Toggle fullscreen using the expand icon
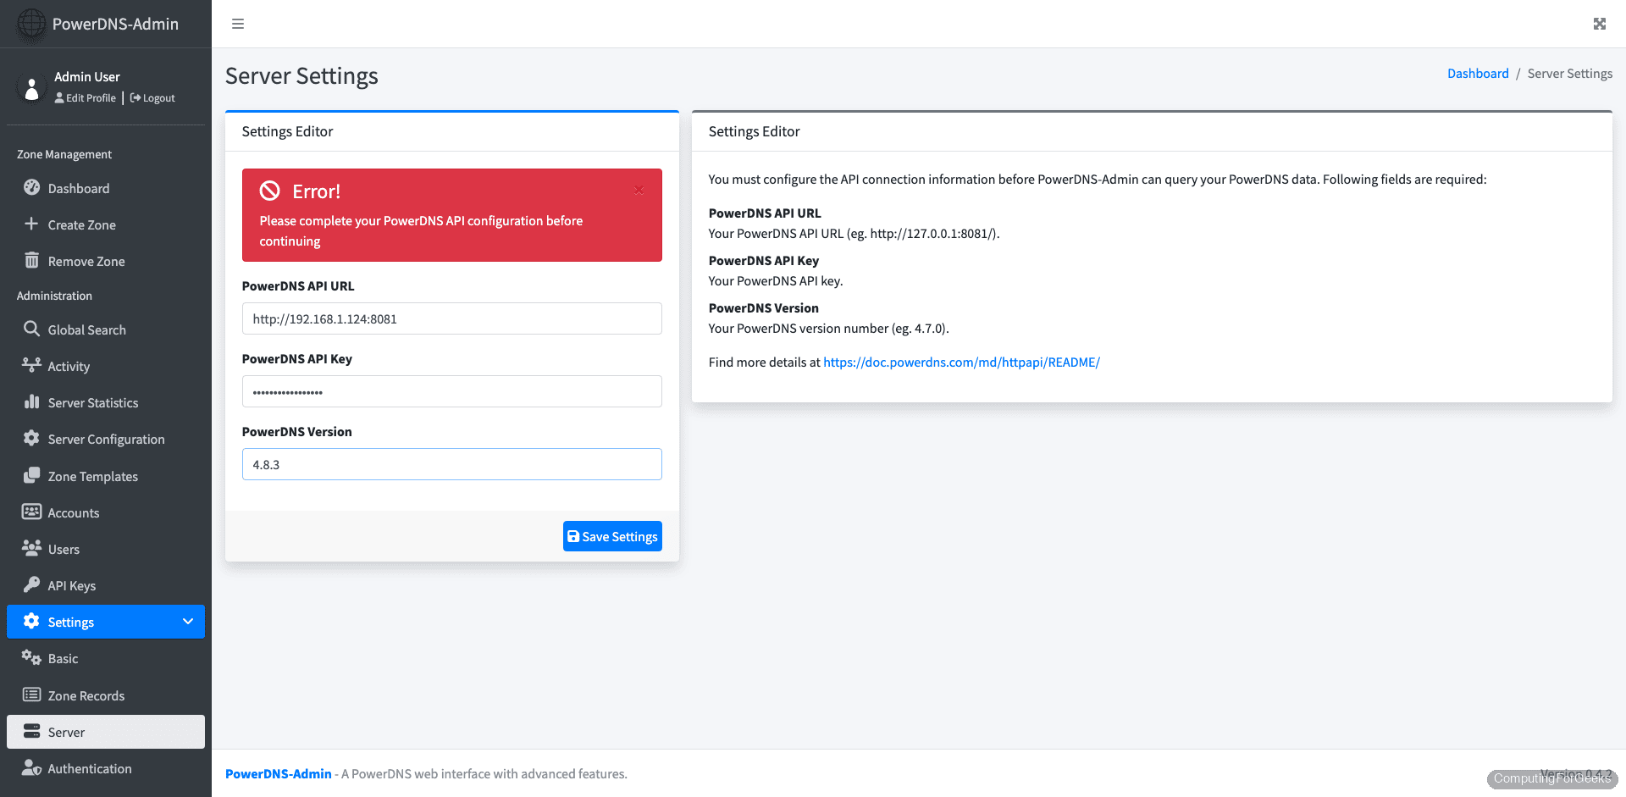Viewport: 1626px width, 797px height. point(1599,24)
